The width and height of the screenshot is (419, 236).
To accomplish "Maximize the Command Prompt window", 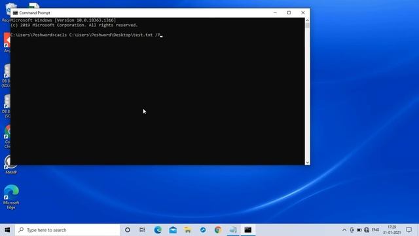I will (x=289, y=13).
